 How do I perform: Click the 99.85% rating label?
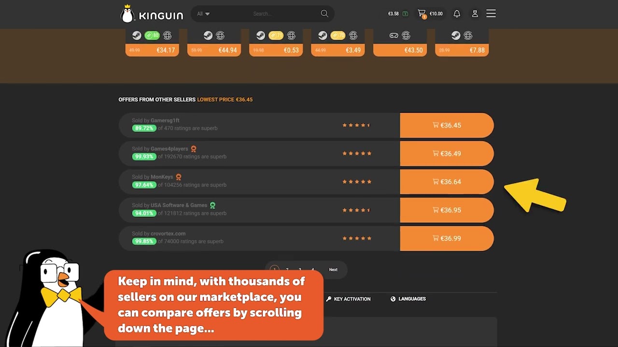click(144, 241)
